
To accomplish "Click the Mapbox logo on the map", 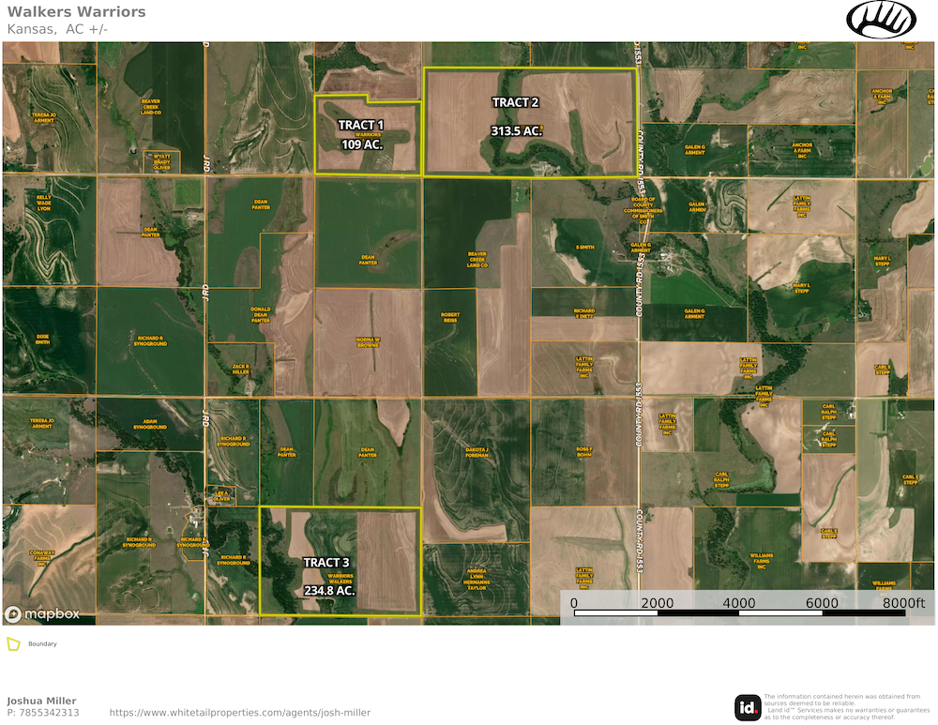I will click(x=41, y=614).
